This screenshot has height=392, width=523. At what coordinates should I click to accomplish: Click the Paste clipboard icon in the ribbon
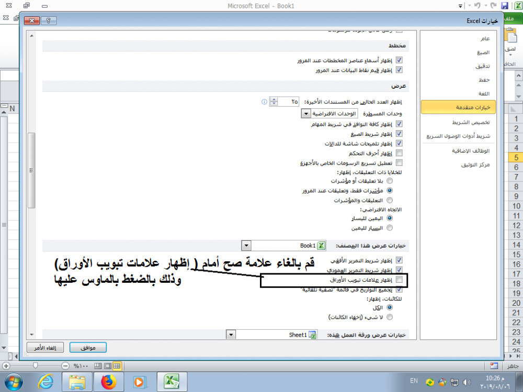coord(510,35)
